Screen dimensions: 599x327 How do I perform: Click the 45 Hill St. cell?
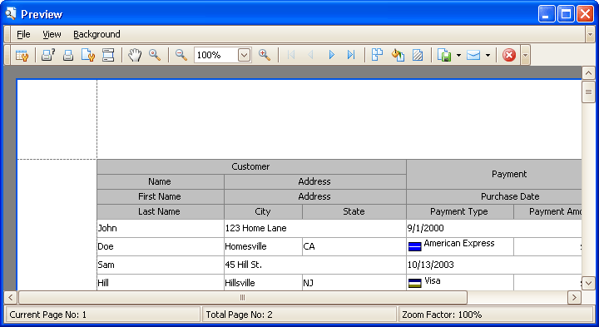tap(315, 265)
